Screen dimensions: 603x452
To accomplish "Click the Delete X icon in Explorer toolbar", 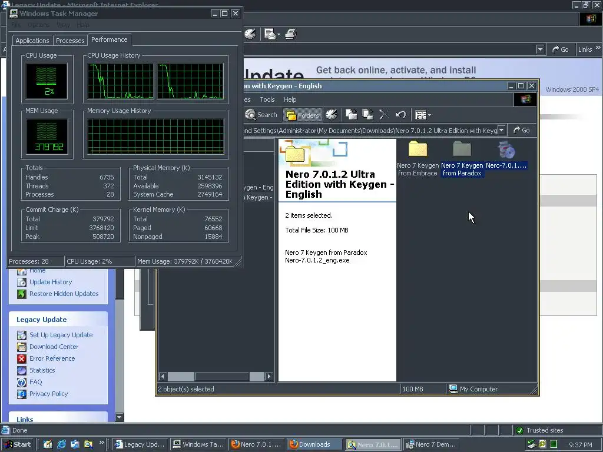I will coord(384,115).
